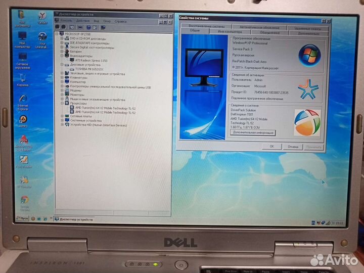Expand Звуковые, видео и игровые устройства
Screen dimensions: 364x273
(x=62, y=74)
